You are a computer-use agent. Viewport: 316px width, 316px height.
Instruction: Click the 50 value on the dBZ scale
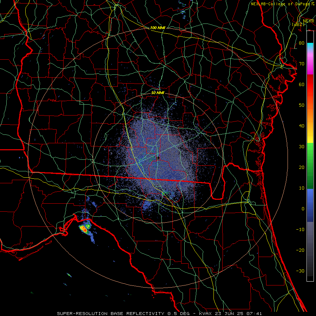302,105
